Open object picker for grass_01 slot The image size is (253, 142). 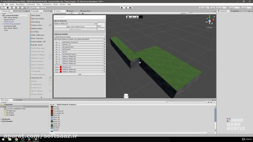click(x=105, y=67)
